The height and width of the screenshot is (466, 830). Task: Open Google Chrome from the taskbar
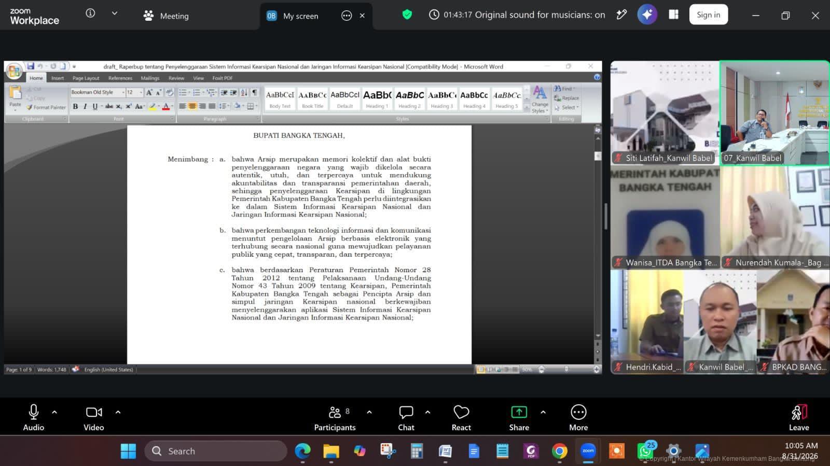[x=559, y=451]
